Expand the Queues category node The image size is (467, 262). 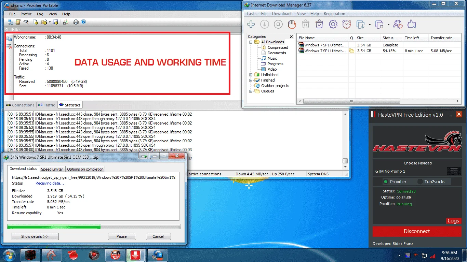251,91
